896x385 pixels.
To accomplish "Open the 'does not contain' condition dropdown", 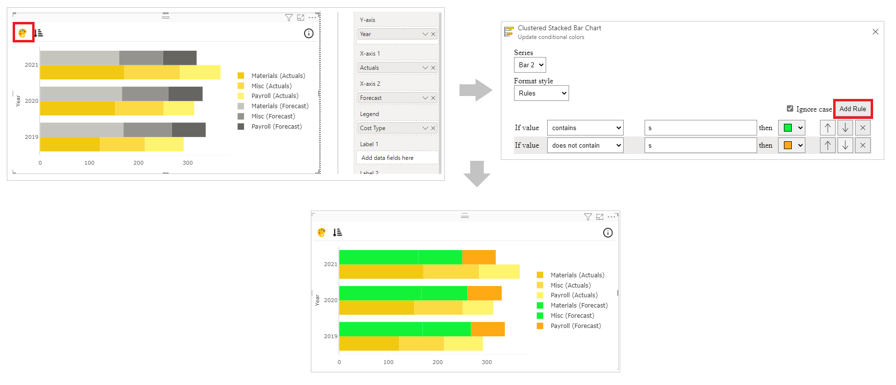I will tap(585, 145).
